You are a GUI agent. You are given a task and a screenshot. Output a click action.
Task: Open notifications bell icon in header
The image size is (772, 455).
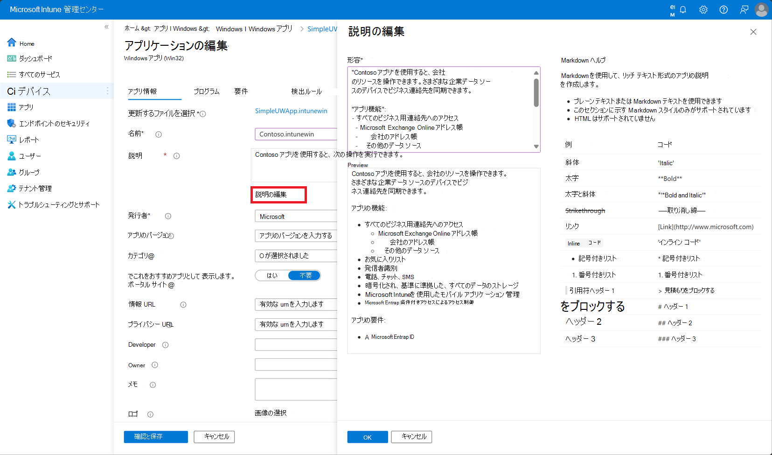pos(683,10)
